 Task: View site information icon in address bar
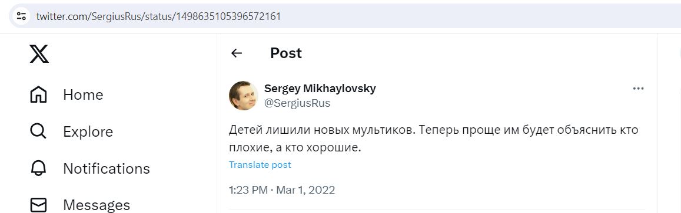21,16
